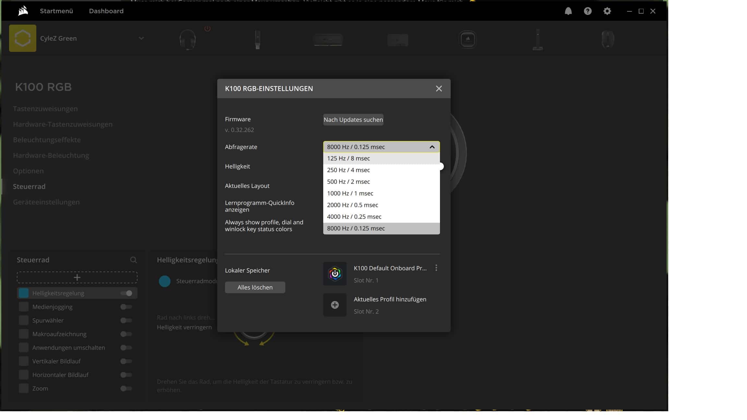This screenshot has height=420, width=747.
Task: Select the keyboard device icon
Action: click(x=328, y=40)
